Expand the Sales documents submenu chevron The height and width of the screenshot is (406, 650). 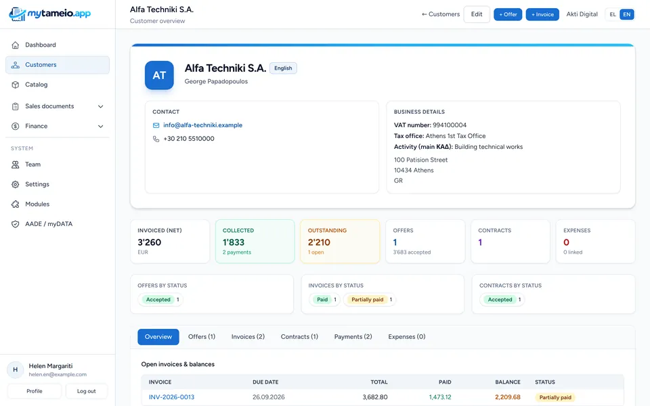tap(100, 106)
